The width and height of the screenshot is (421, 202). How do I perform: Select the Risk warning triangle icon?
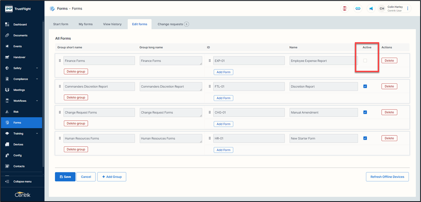(x=7, y=112)
